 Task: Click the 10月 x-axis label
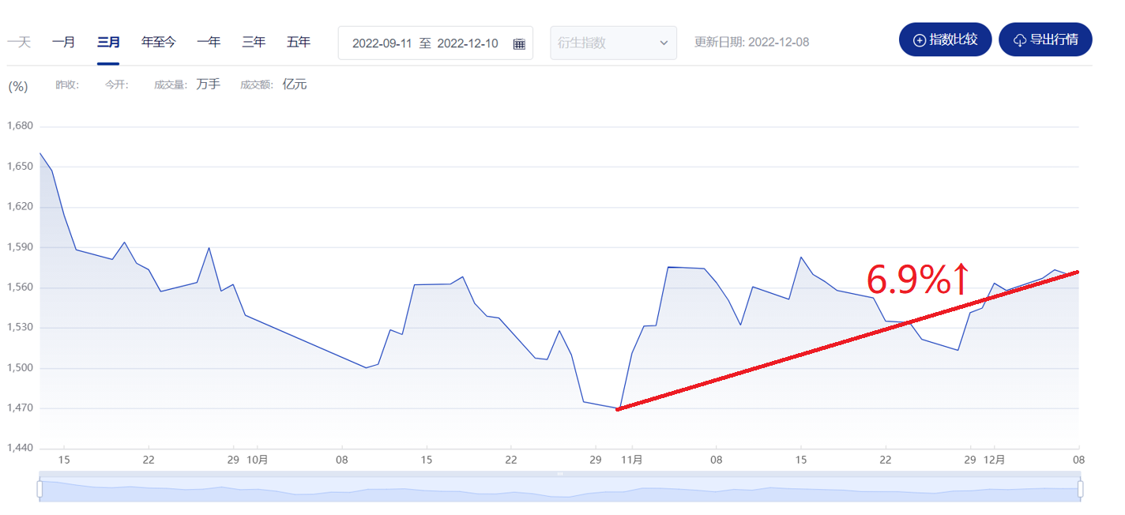pos(258,459)
